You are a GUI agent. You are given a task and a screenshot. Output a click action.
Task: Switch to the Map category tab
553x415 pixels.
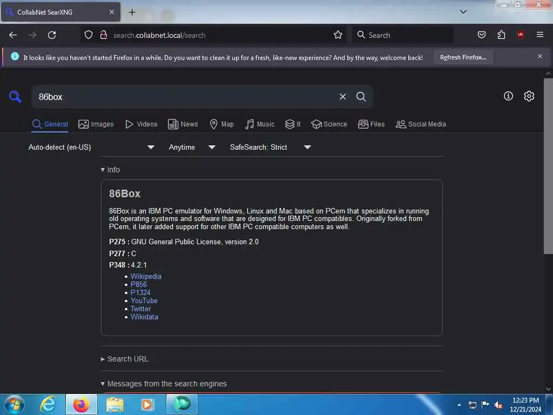221,124
